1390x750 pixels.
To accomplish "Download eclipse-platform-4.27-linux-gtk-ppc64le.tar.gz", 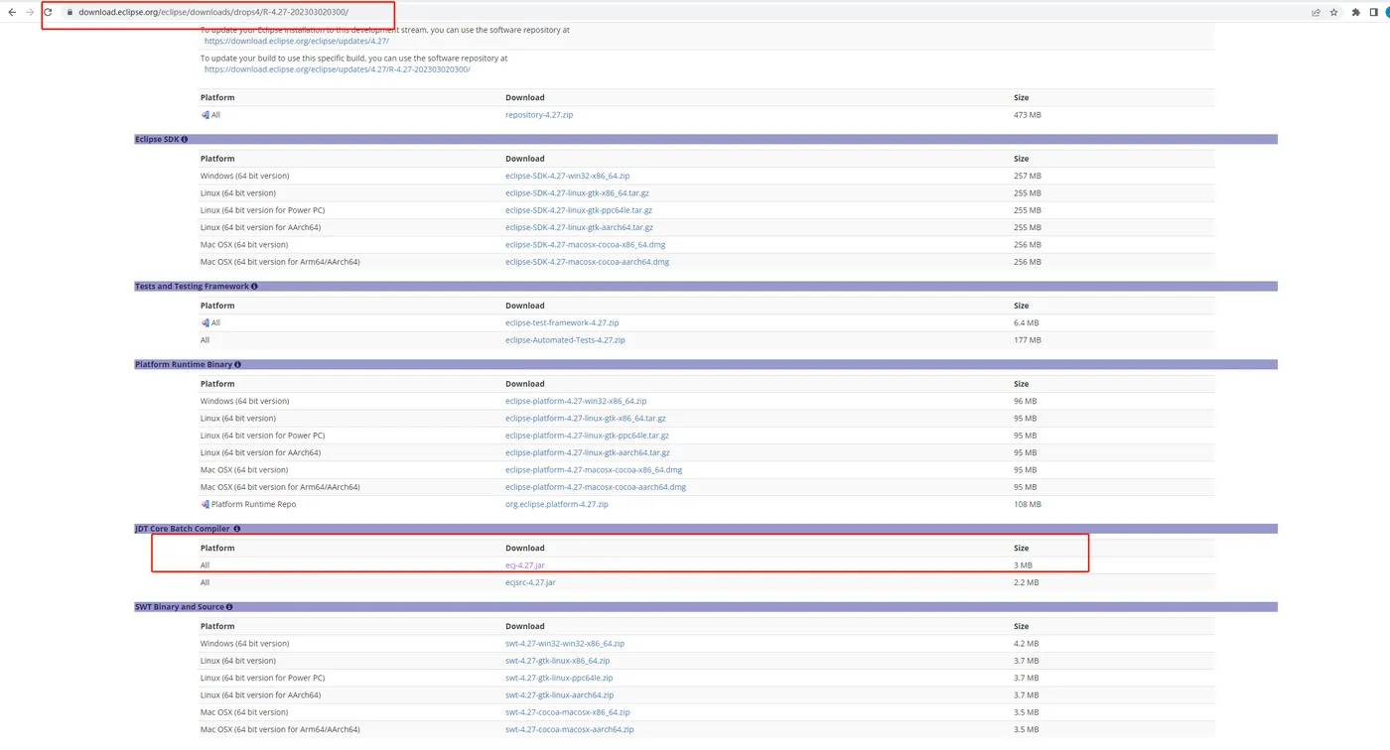I will coord(587,436).
